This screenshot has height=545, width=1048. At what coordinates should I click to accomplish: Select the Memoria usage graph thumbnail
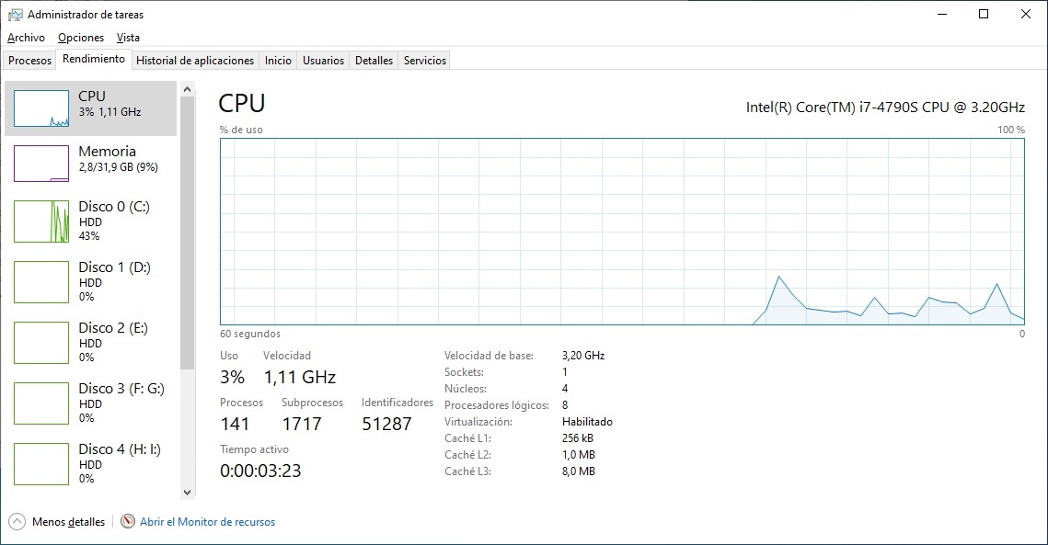[x=41, y=164]
